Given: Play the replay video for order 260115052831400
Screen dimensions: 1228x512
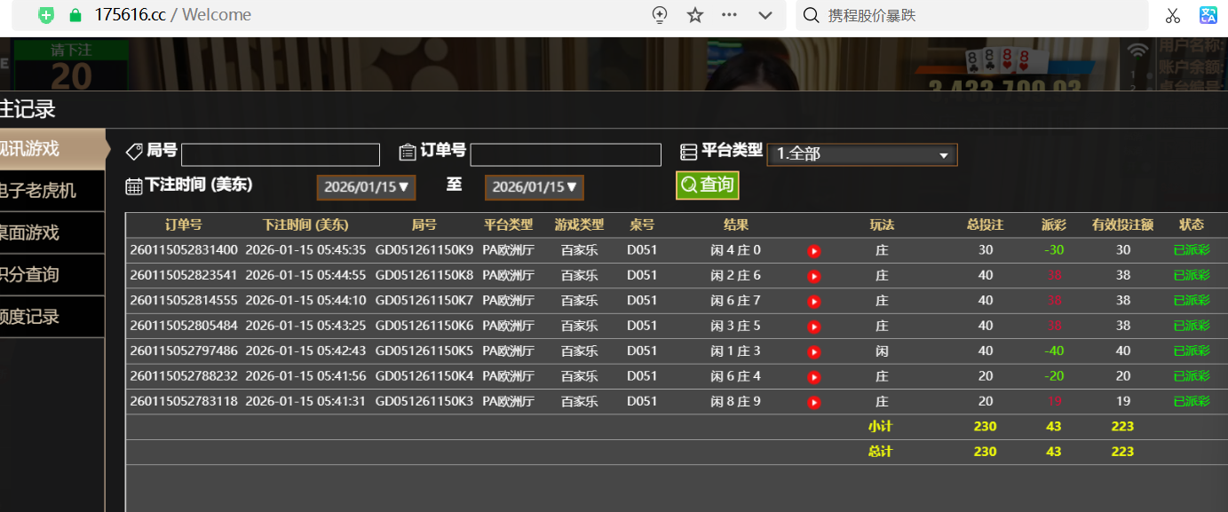Looking at the screenshot, I should (813, 251).
